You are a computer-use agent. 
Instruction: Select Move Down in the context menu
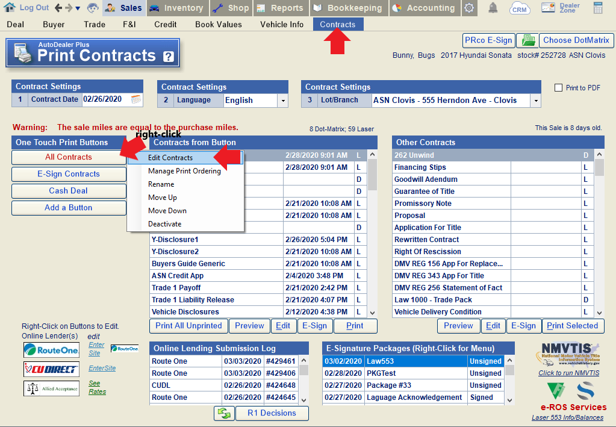click(185, 211)
